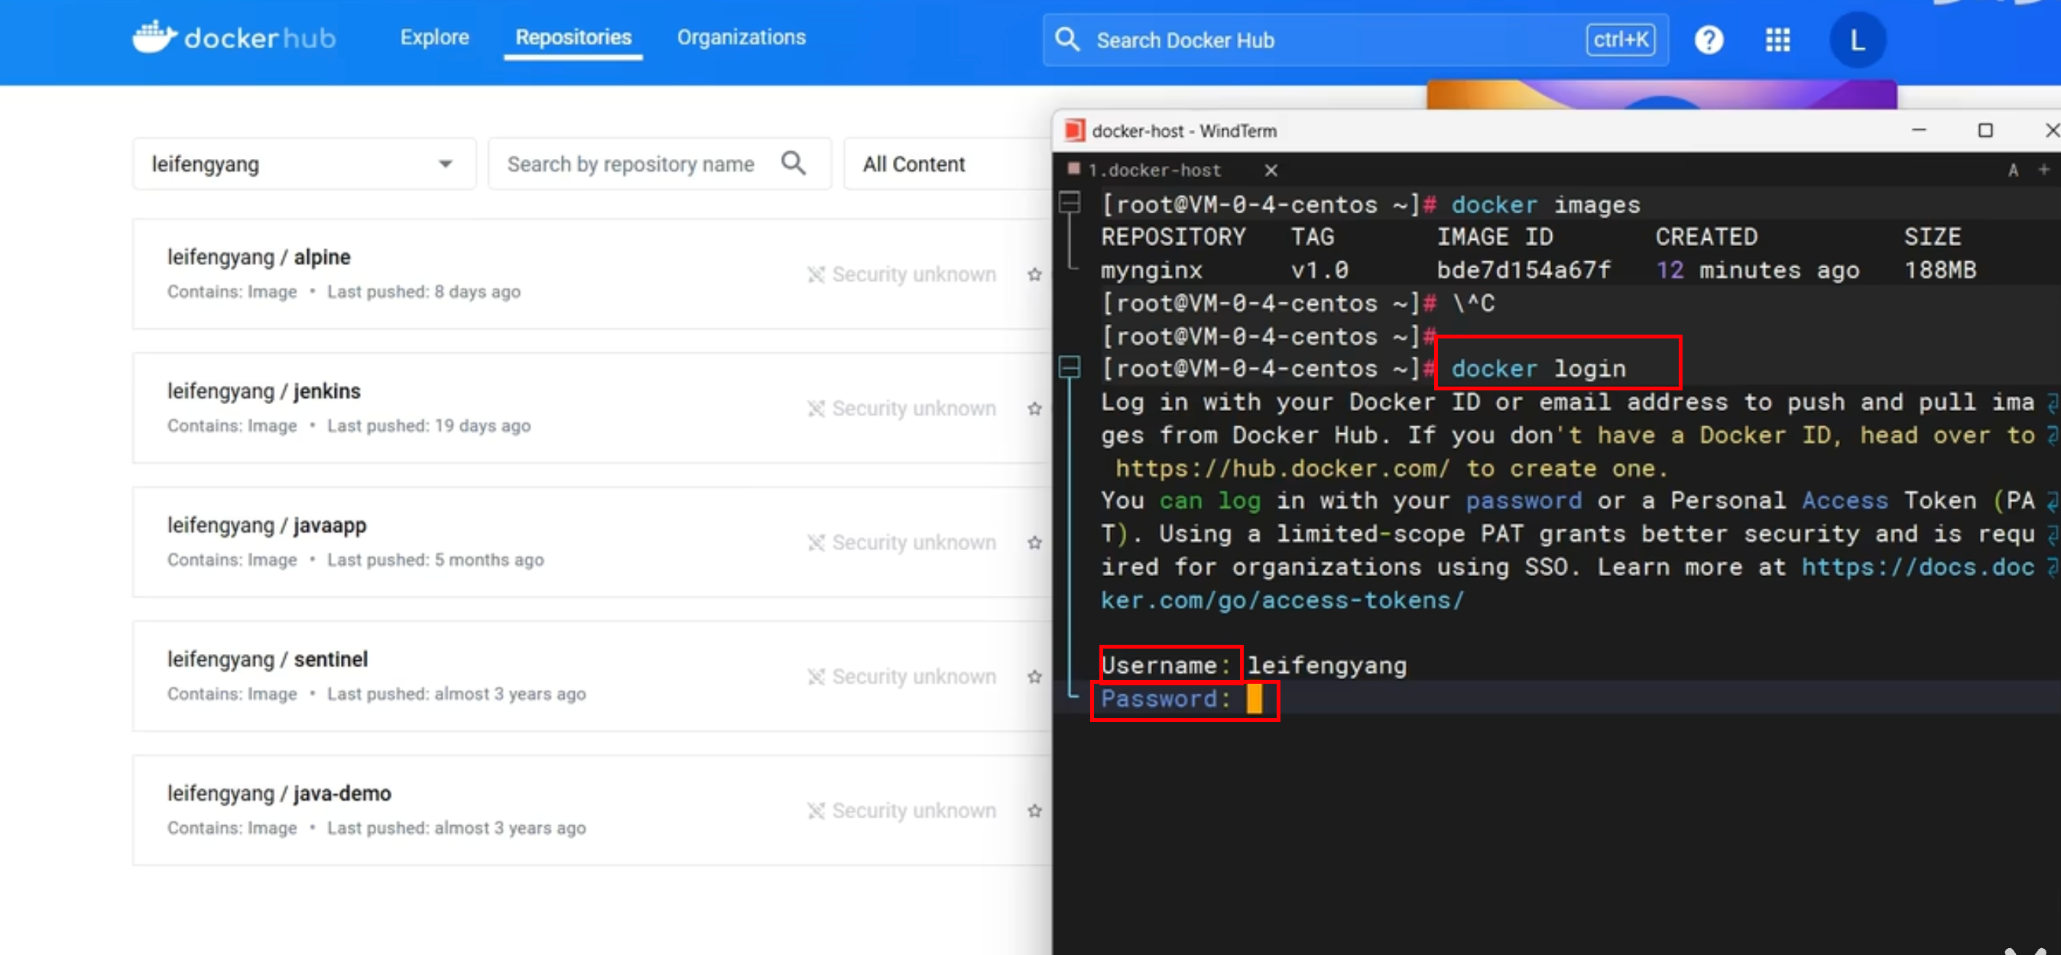The width and height of the screenshot is (2061, 955).
Task: Click the A icon in WindTerm tab bar
Action: [2012, 170]
